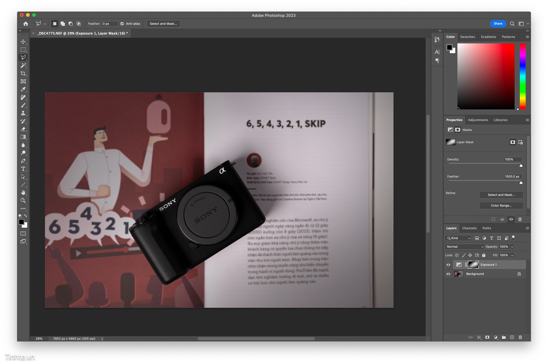The image size is (548, 364).
Task: Open the Opacity slider dropdown arrow
Action: click(x=512, y=247)
